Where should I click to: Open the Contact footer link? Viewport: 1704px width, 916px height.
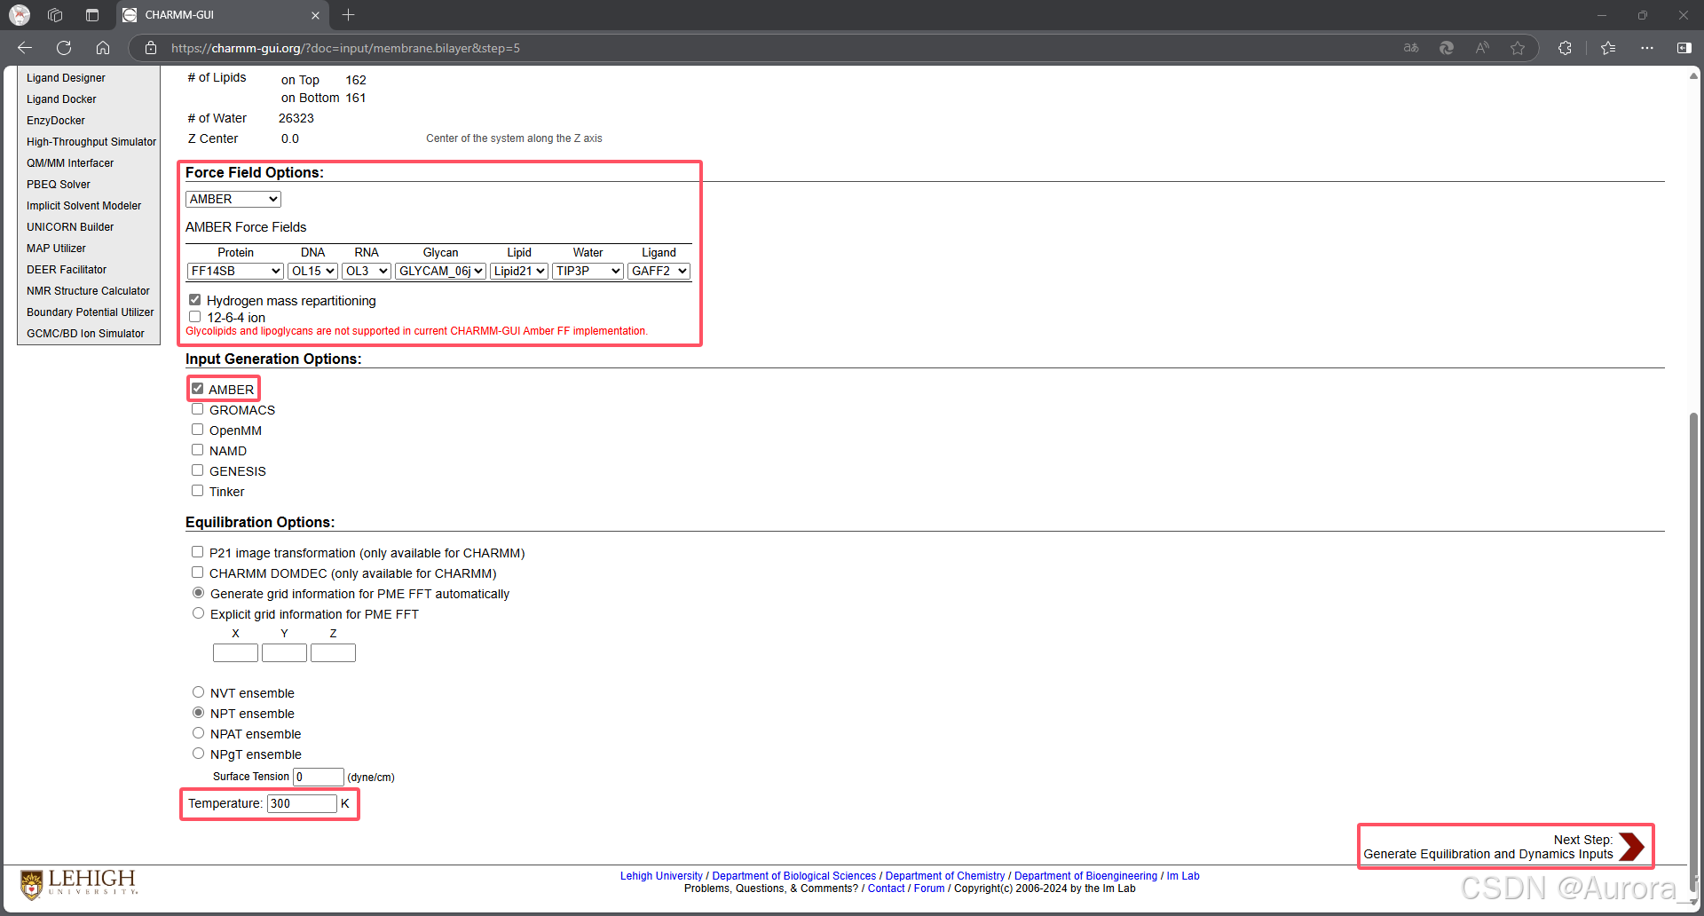pos(886,888)
